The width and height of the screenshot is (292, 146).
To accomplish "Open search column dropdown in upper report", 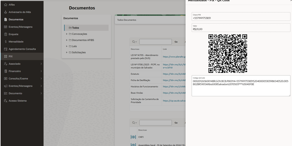I will click(134, 42).
